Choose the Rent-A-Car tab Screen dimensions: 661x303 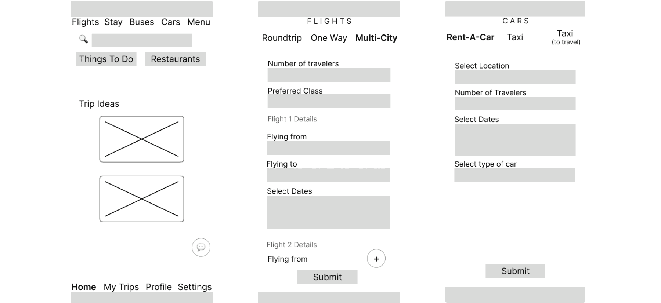click(470, 37)
